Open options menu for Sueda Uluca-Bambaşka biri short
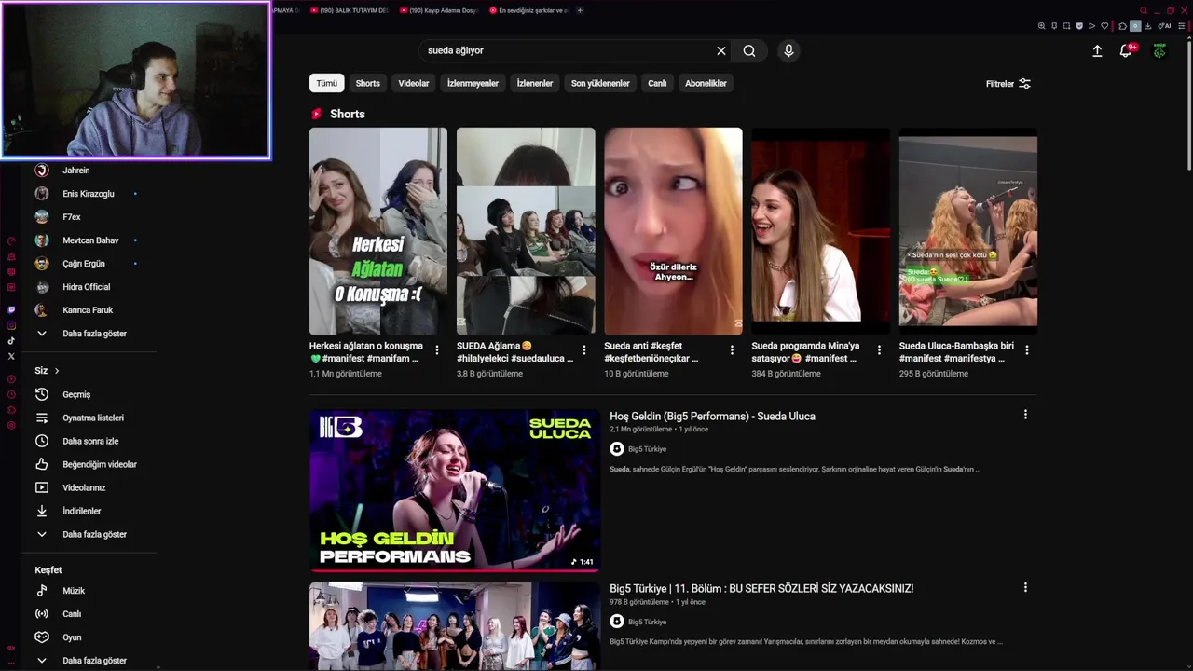The width and height of the screenshot is (1193, 671). [1026, 350]
